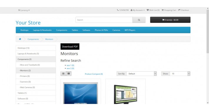209x111 pixels.
Task: Select Web Cameras (0) subcategory
Action: click(x=36, y=87)
